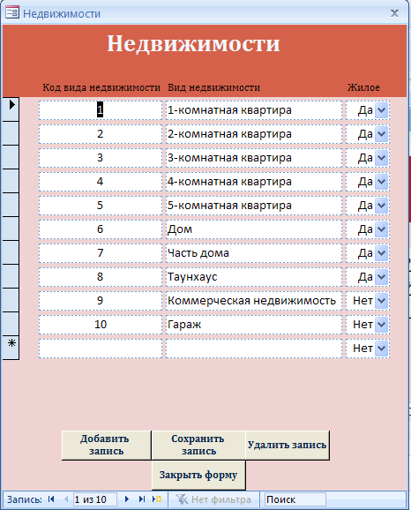
Task: Create new blank record navigation icon
Action: point(157,499)
